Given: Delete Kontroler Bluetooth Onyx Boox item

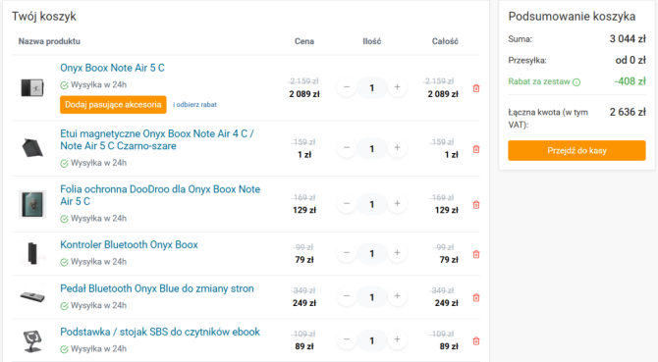Looking at the screenshot, I should 476,254.
